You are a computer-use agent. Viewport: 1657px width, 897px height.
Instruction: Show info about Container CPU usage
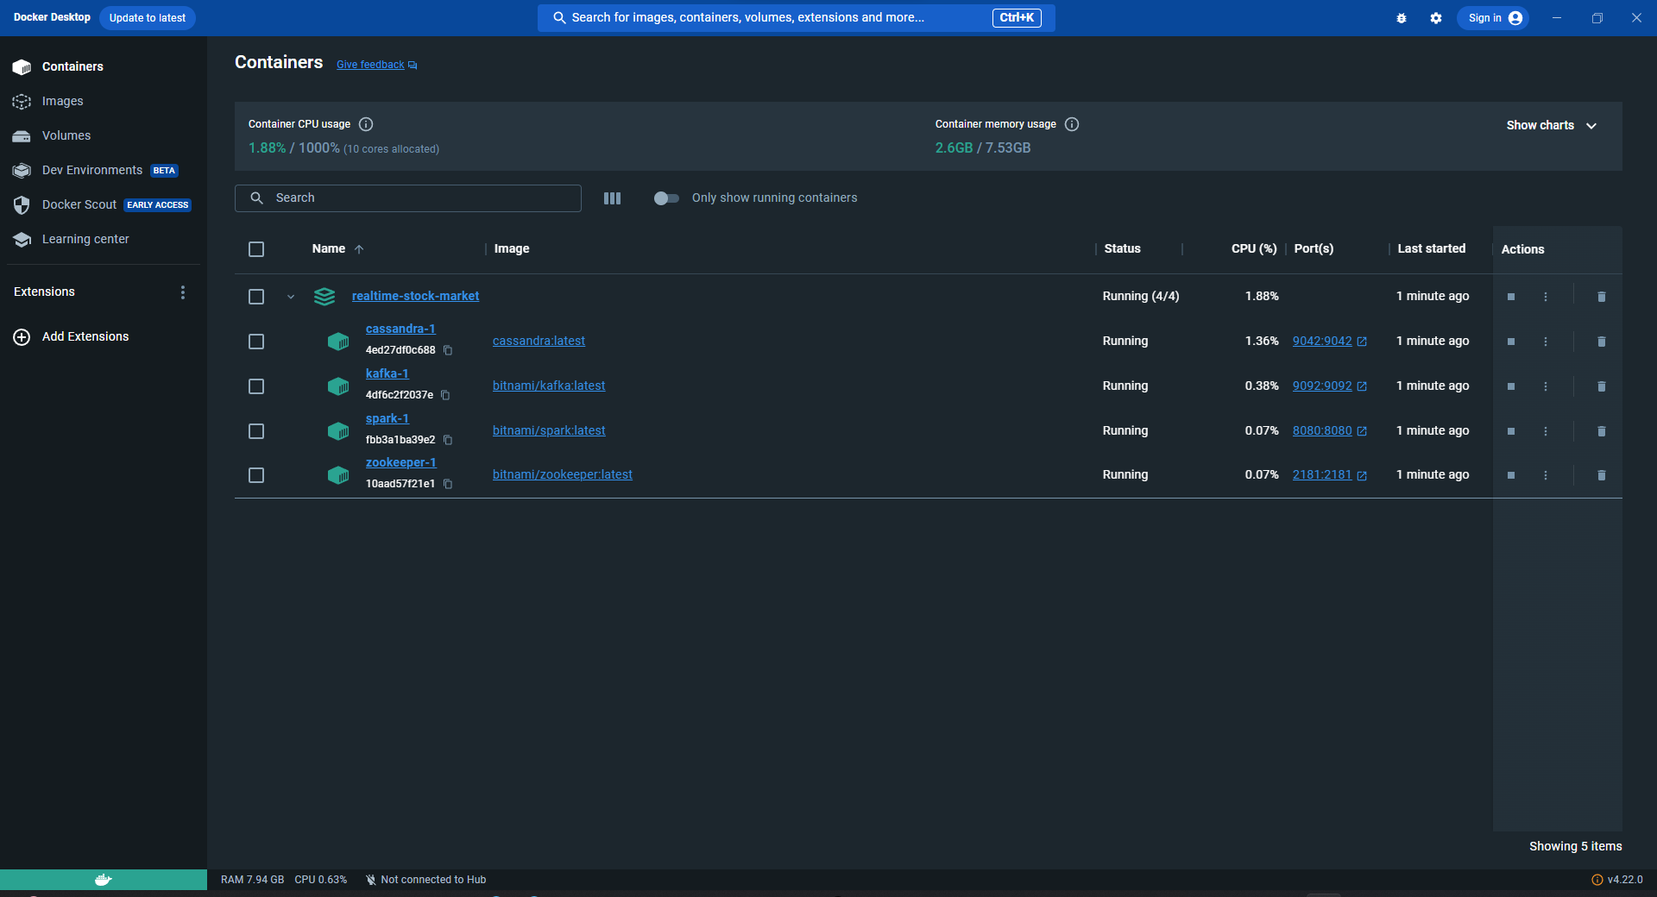tap(366, 124)
